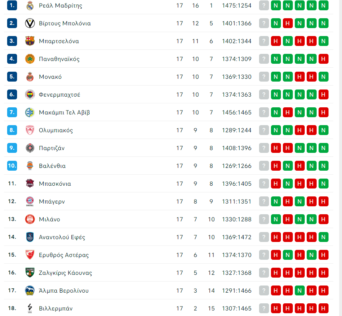The height and width of the screenshot is (316, 342).
Task: Click the Virtus Bologna black V logo
Action: [30, 23]
